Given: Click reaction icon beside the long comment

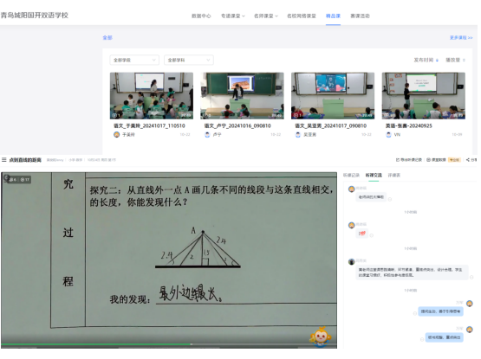Looking at the screenshot, I should tap(471, 277).
